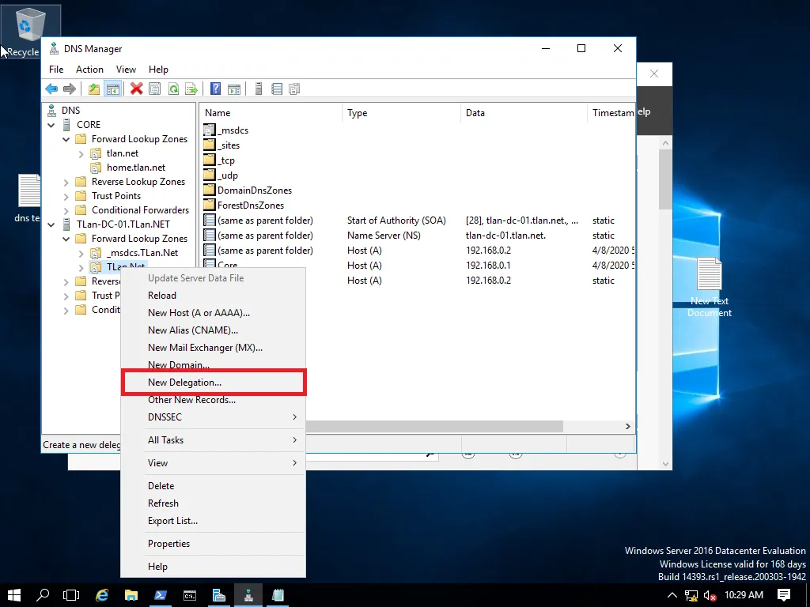Open the DNSSEC submenu
The image size is (810, 607).
(214, 417)
